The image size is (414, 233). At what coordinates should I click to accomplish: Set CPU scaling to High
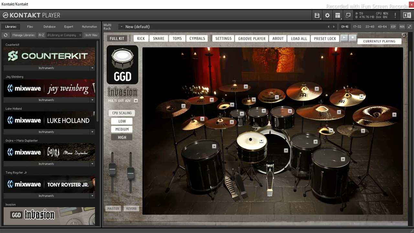pyautogui.click(x=122, y=137)
